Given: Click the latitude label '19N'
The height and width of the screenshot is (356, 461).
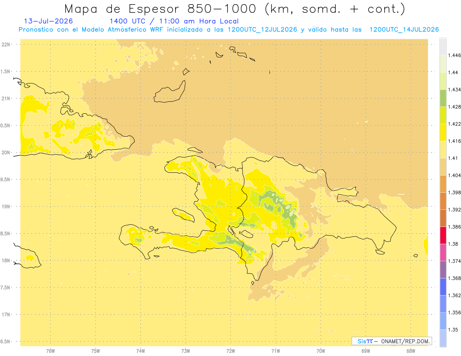Looking at the screenshot, I should [x=6, y=207].
